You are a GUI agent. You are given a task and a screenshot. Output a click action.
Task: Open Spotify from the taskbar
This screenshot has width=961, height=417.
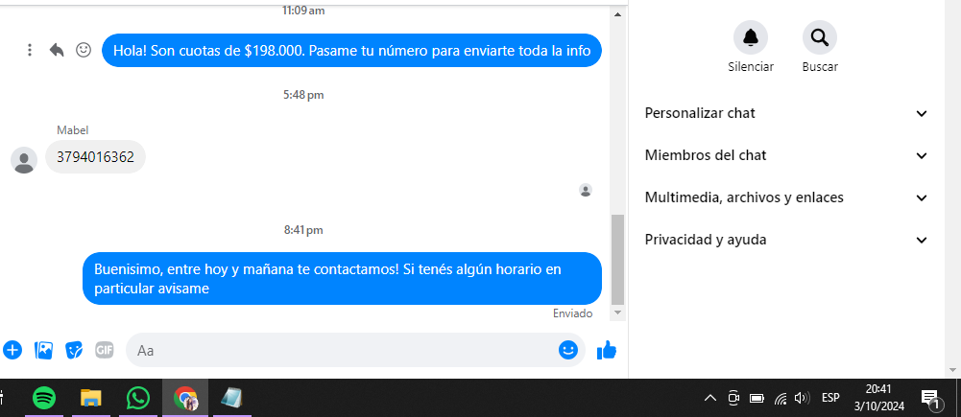[x=43, y=399]
